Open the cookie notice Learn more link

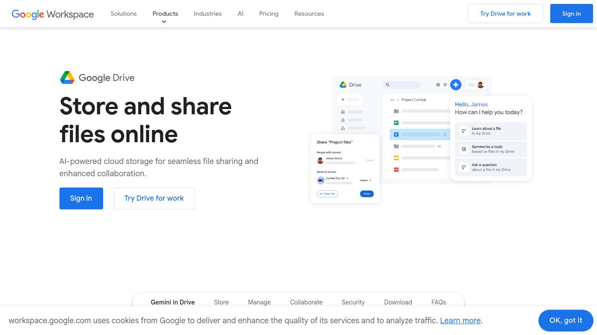(x=460, y=321)
